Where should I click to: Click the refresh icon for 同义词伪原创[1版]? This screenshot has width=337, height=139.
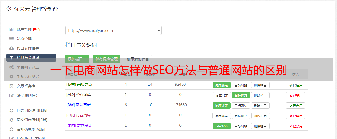point(12,110)
